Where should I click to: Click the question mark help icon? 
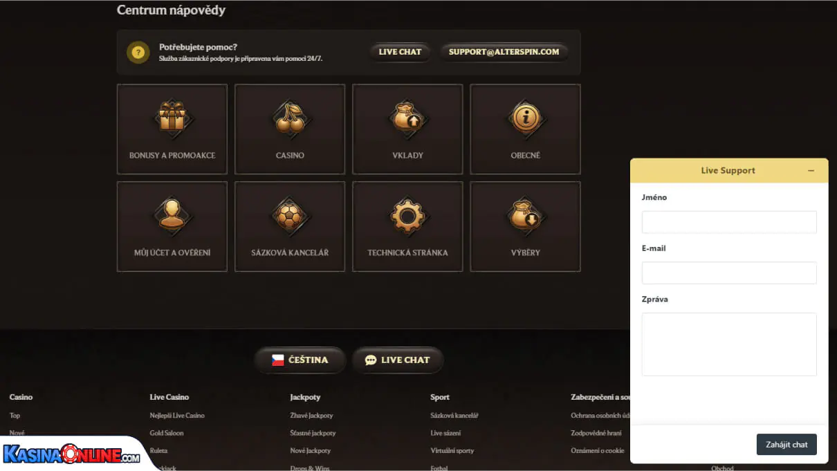[138, 52]
